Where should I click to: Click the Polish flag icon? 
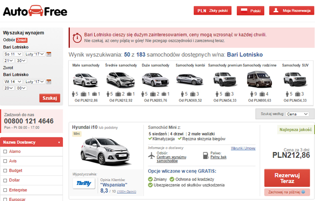[x=244, y=11]
